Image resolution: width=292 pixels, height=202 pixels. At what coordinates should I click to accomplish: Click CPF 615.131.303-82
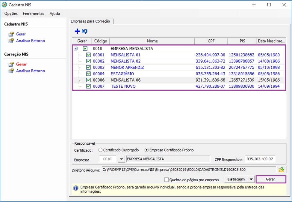point(211,68)
